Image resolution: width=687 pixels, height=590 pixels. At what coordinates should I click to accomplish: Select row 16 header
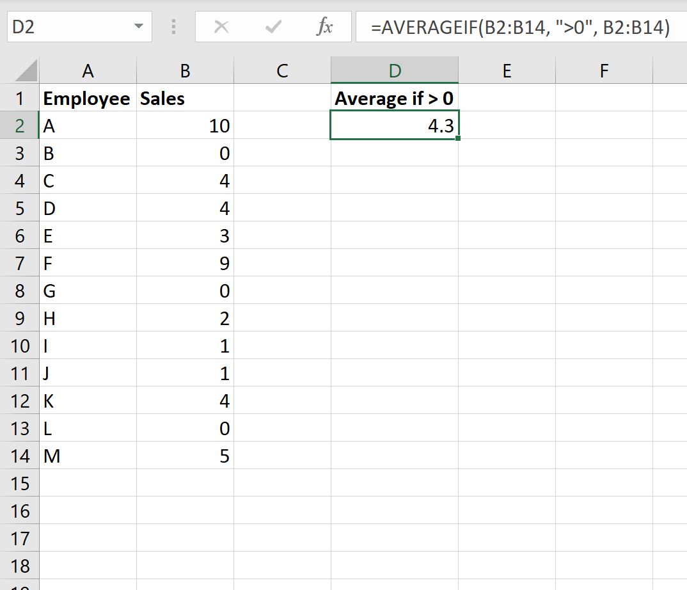coord(20,511)
